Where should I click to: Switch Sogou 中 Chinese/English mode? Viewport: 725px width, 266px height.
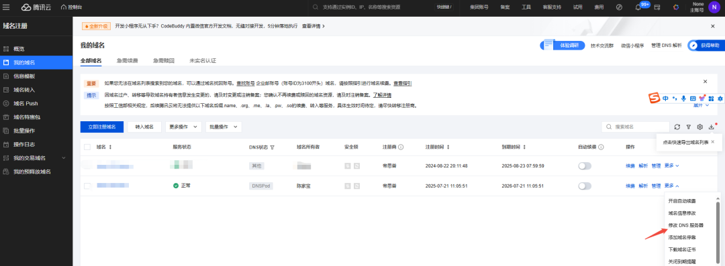(665, 98)
